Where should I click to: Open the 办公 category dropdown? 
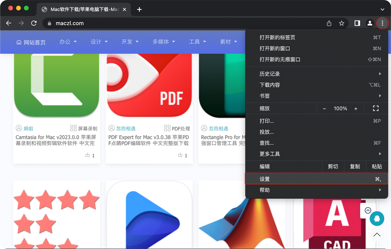[65, 42]
